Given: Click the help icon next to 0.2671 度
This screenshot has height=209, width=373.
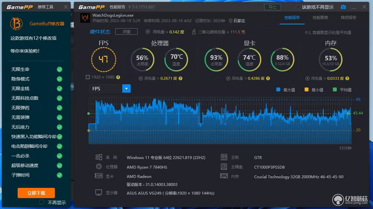Looking at the screenshot, I should point(180,78).
